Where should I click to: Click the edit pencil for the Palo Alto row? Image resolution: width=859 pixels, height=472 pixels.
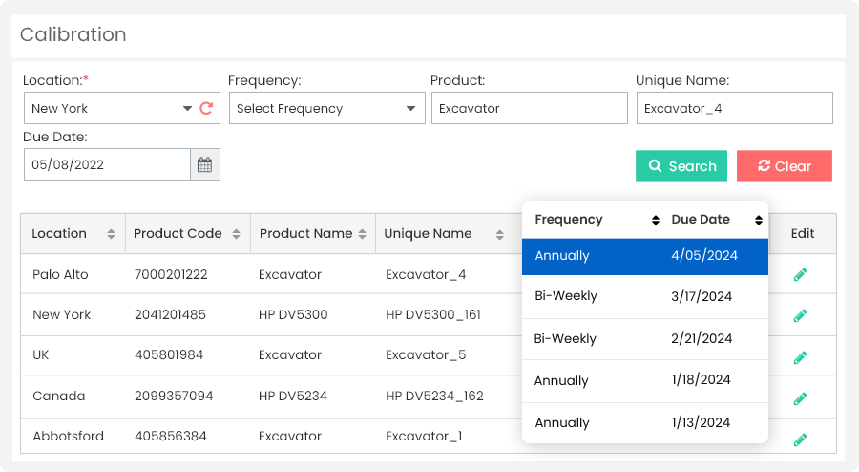click(x=800, y=275)
